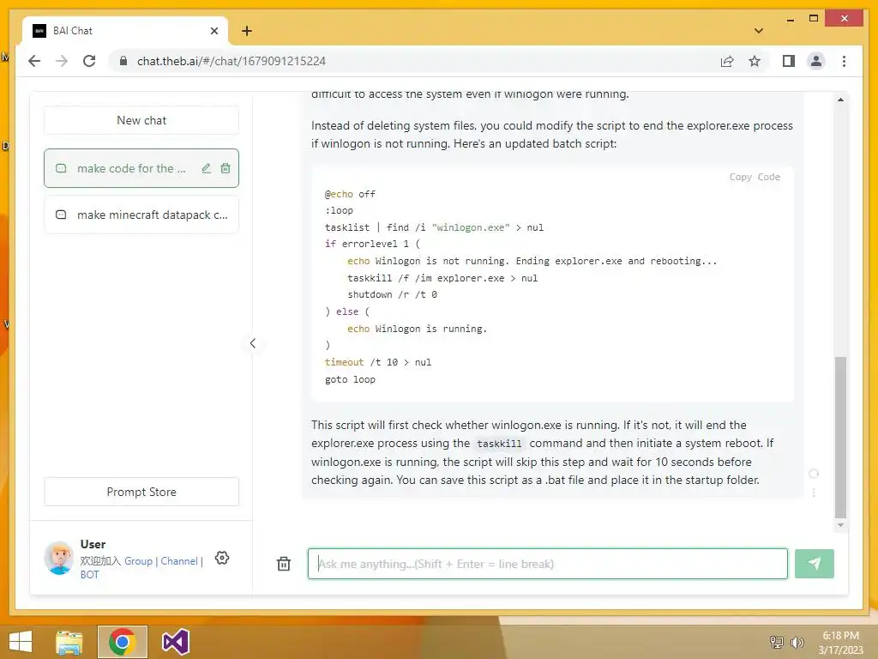Rename 'make code for the' chat with pencil icon

tap(206, 168)
